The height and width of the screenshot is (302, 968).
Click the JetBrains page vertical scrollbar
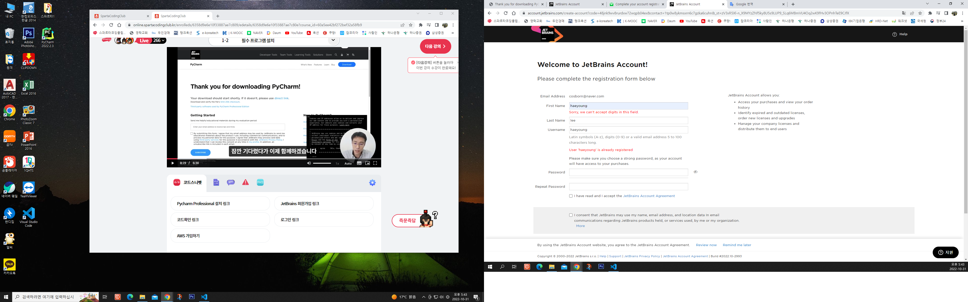point(966,122)
